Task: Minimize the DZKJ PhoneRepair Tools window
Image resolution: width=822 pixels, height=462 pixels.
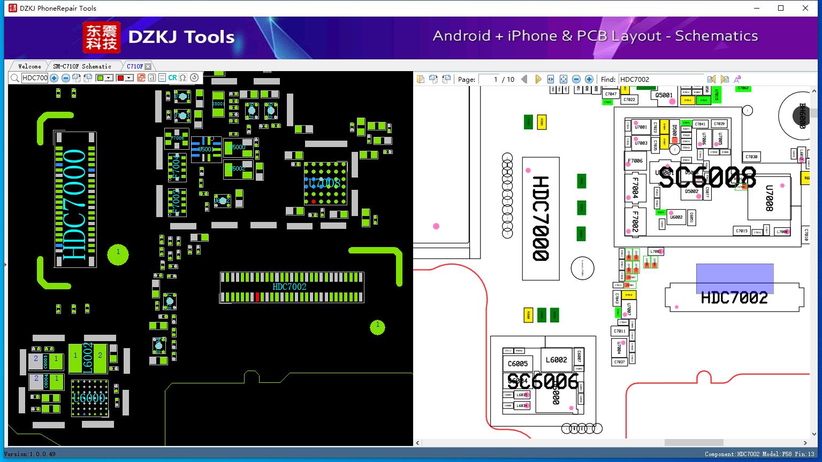Action: pos(756,8)
